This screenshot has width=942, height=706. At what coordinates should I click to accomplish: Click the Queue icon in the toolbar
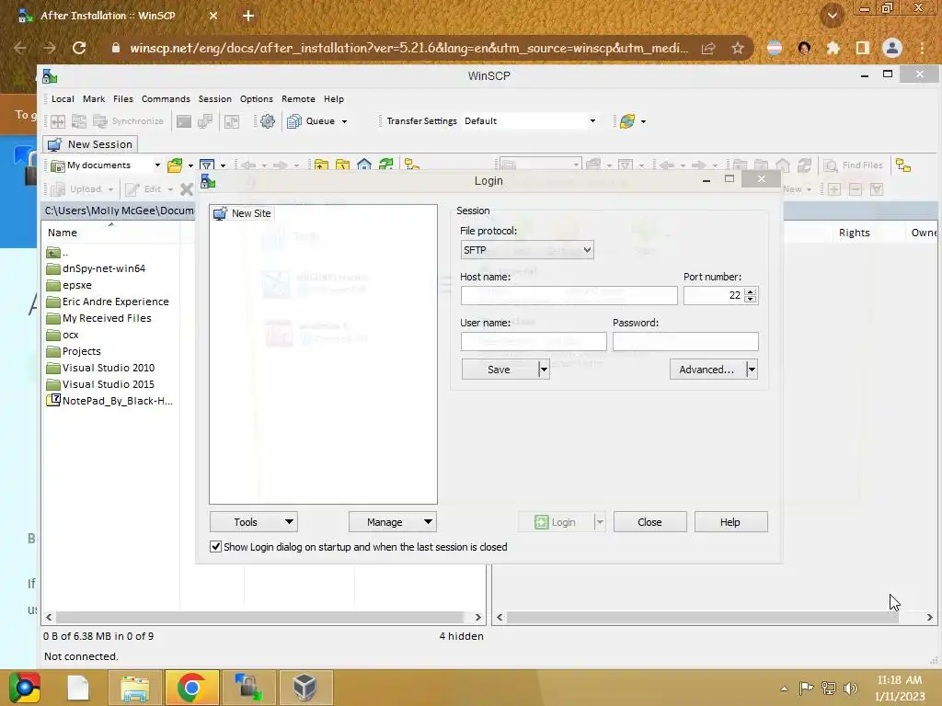point(293,121)
